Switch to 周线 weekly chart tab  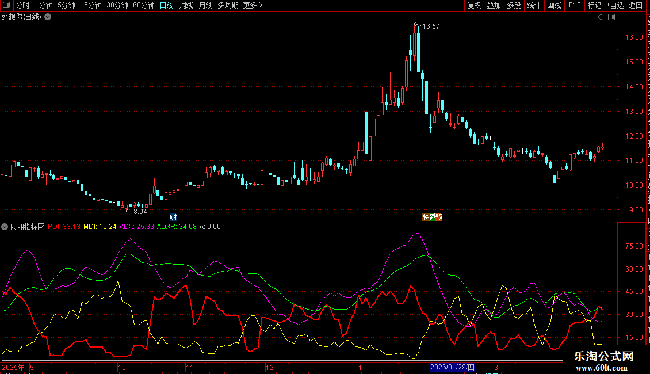tap(186, 5)
